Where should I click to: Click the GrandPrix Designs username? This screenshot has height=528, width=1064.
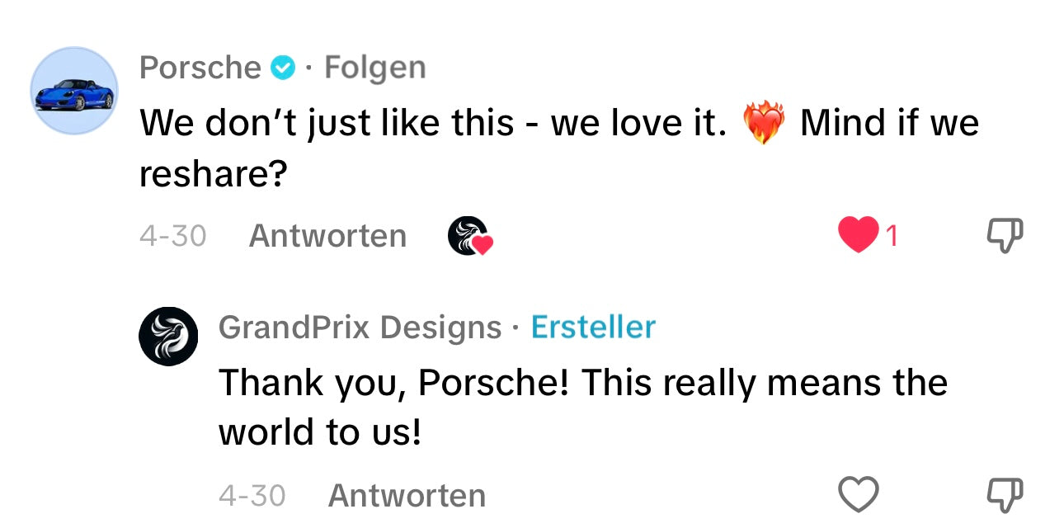[x=360, y=328]
